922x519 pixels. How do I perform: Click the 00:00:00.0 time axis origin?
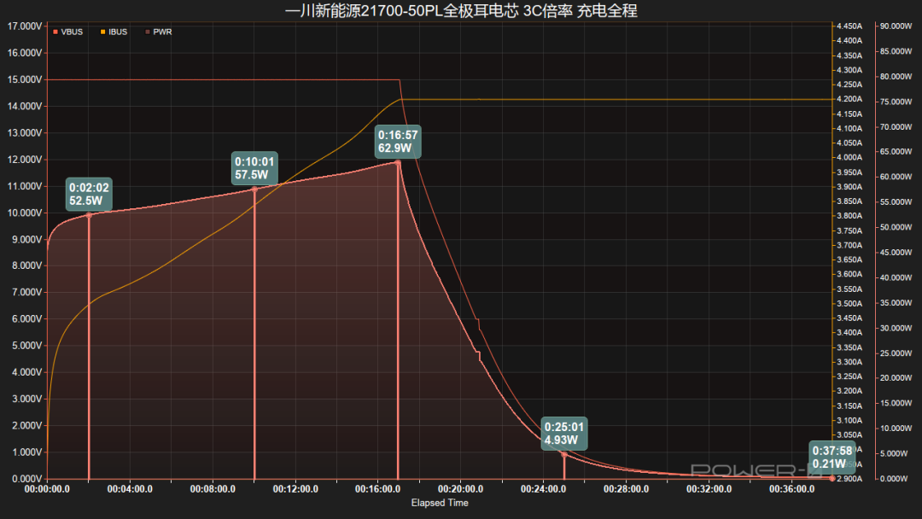47,489
